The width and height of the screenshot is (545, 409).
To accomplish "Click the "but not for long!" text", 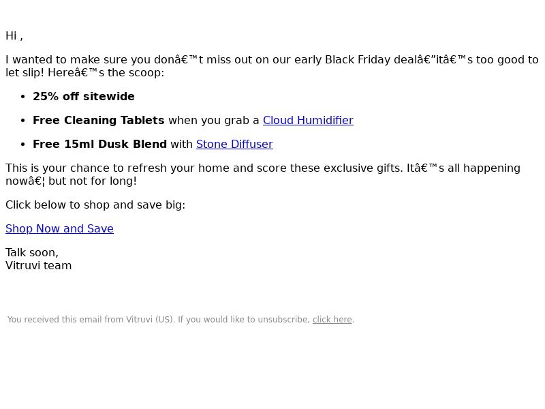I will click(x=93, y=181).
